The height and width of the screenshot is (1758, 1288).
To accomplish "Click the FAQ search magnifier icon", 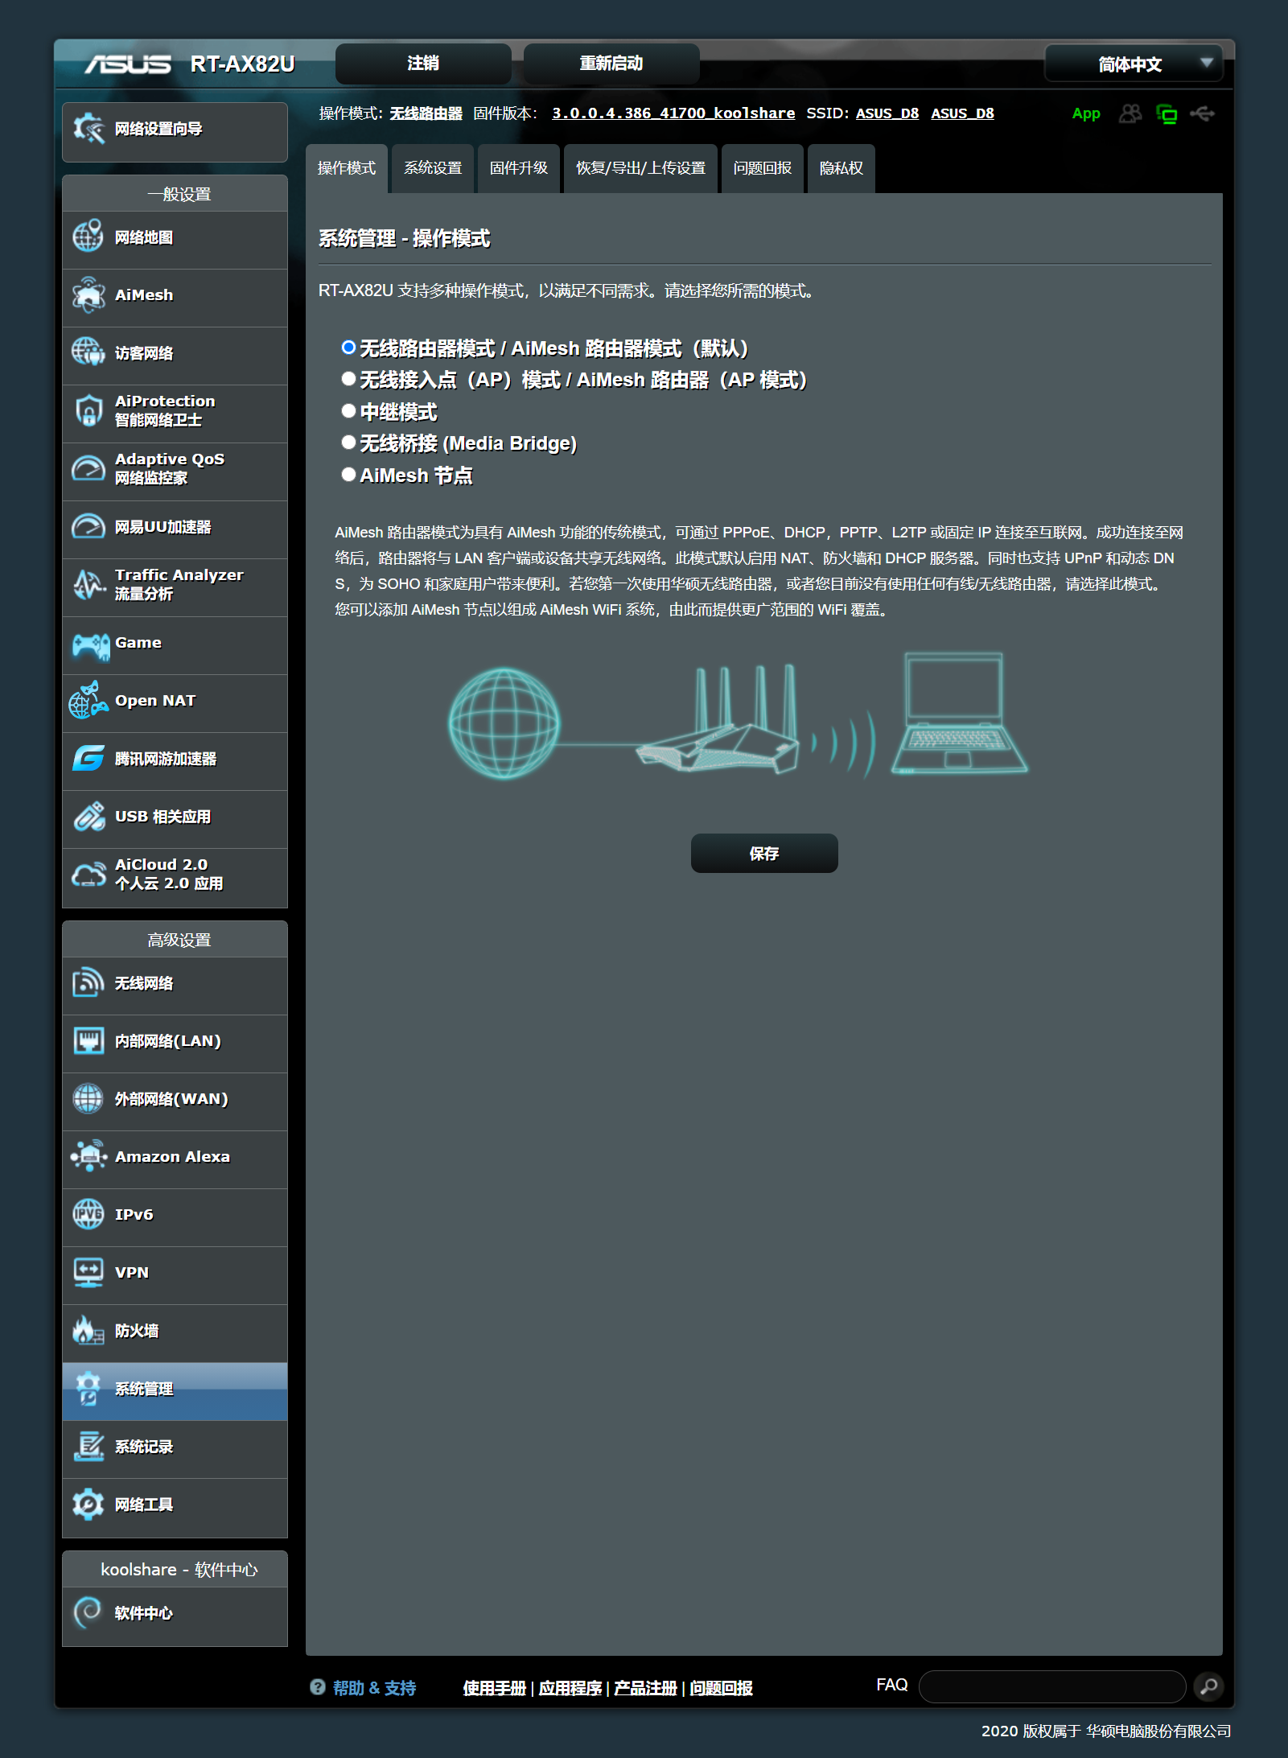I will click(x=1208, y=1686).
